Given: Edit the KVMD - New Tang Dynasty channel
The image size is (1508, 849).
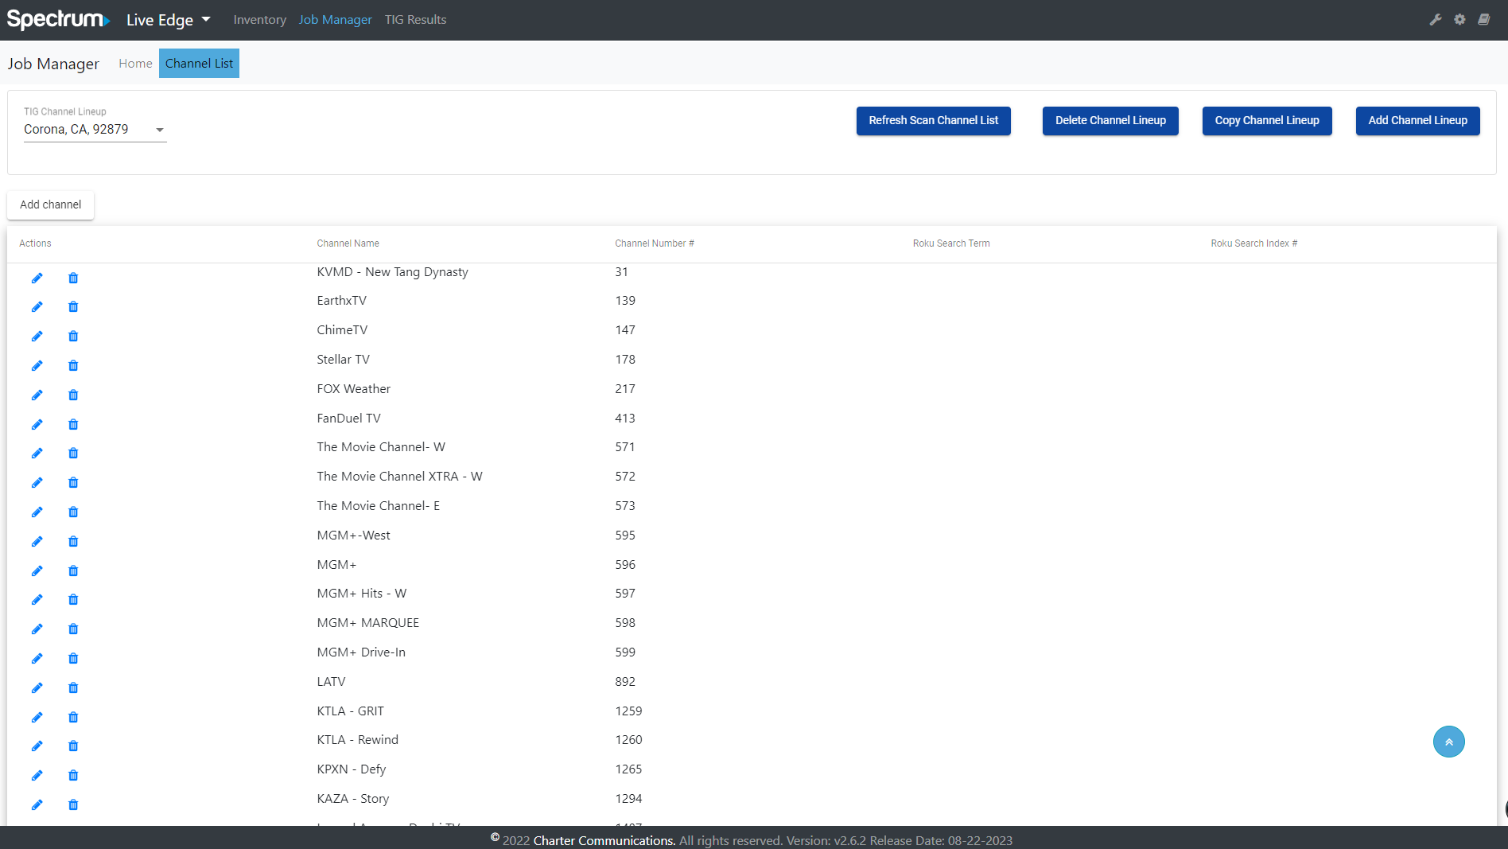Looking at the screenshot, I should 37,278.
